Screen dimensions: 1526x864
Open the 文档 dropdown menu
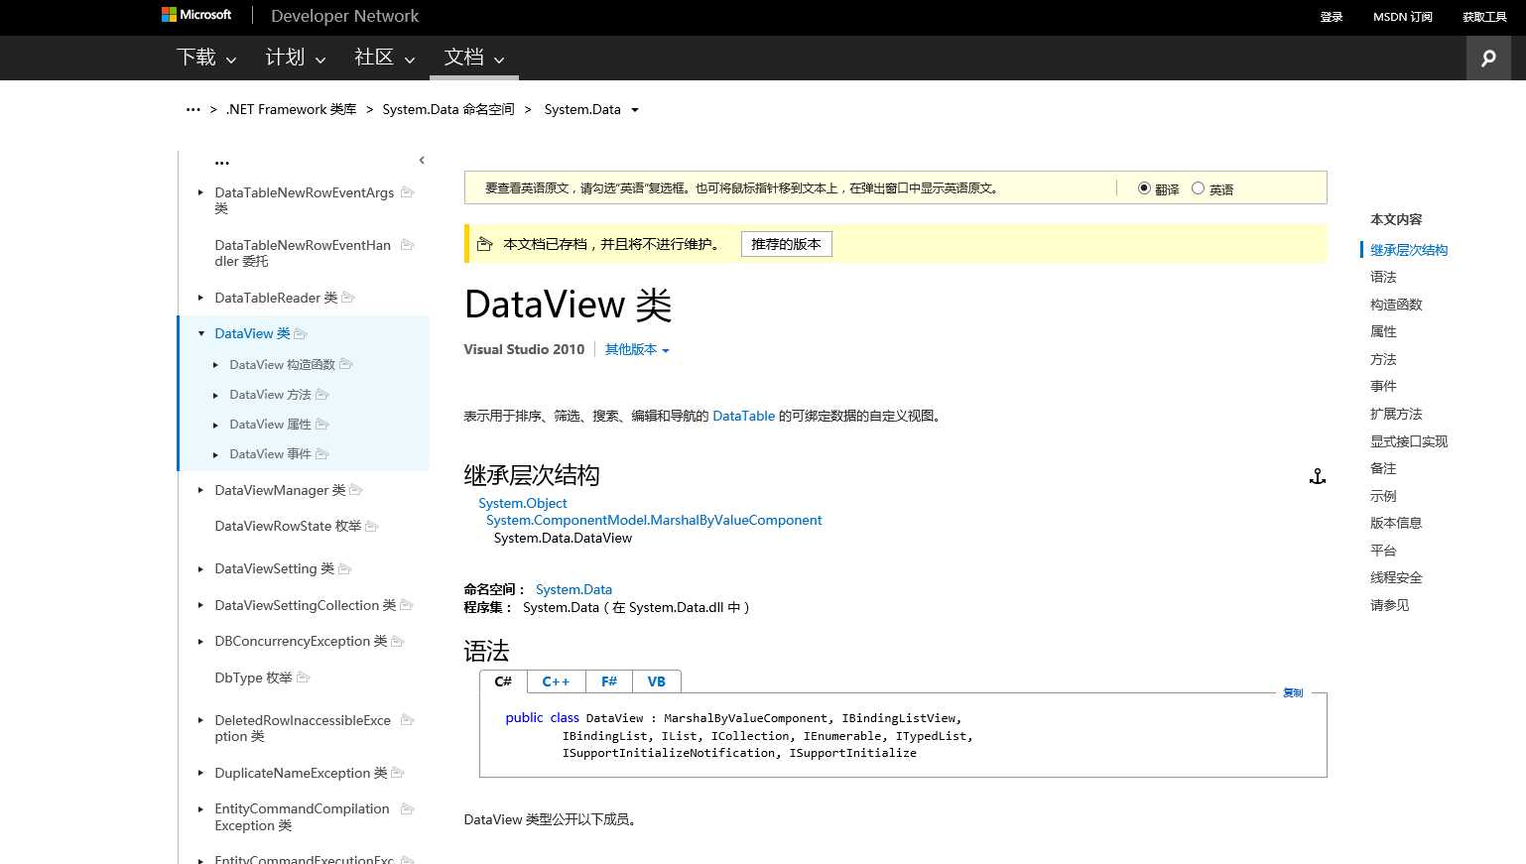coord(474,58)
